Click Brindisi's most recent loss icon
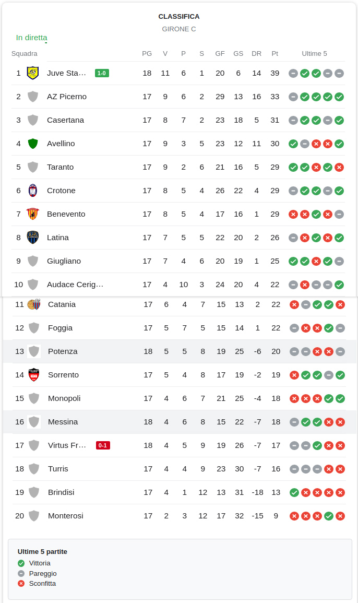This screenshot has width=358, height=603. pyautogui.click(x=340, y=492)
